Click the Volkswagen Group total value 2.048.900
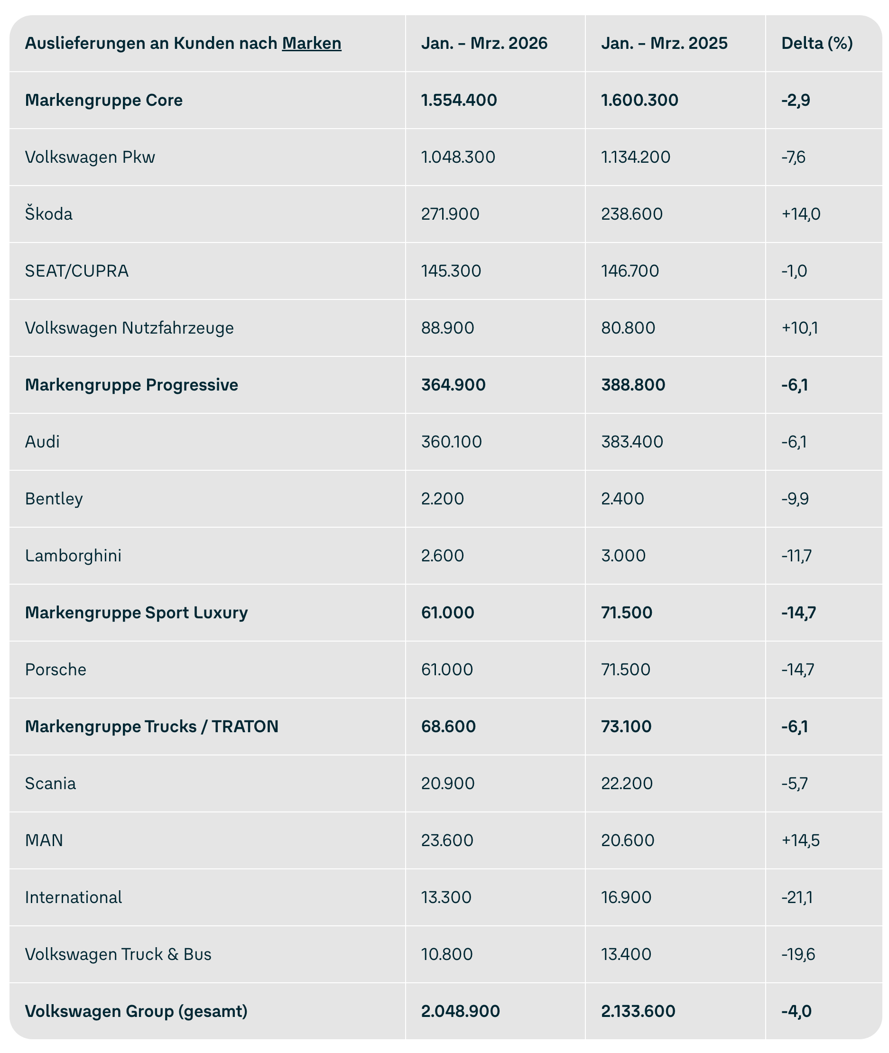 pos(460,1012)
